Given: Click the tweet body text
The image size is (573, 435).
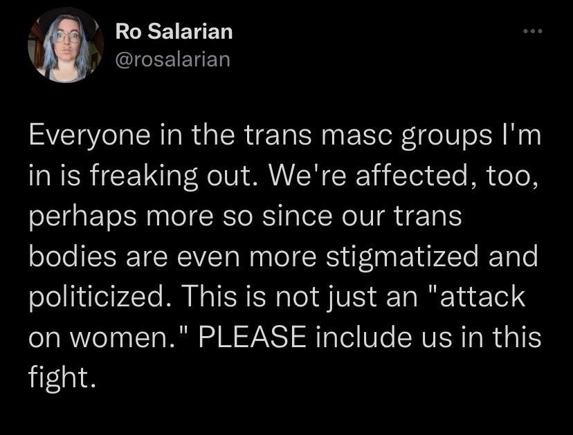Looking at the screenshot, I should point(284,257).
